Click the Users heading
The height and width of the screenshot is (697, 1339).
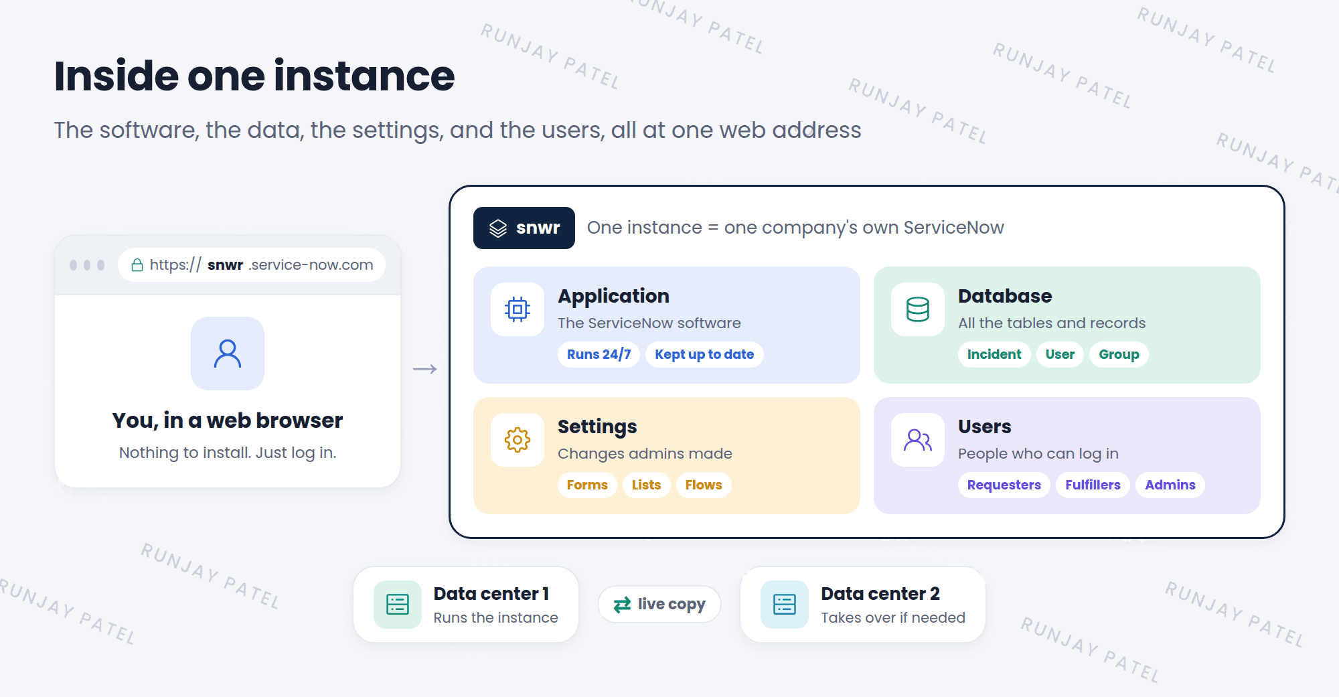pyautogui.click(x=984, y=427)
